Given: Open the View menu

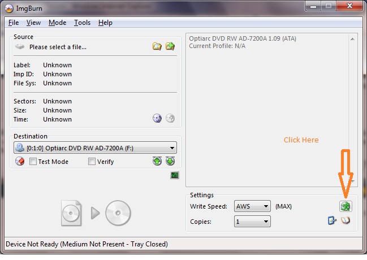Looking at the screenshot, I should pos(33,23).
